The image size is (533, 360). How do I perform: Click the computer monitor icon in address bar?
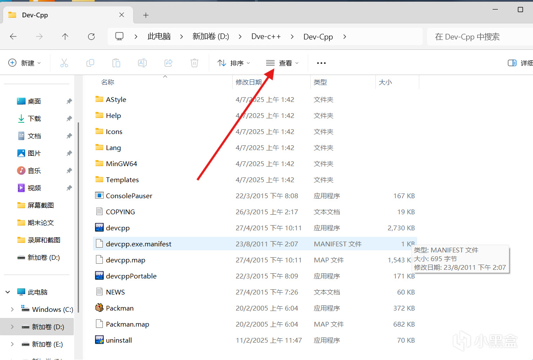[x=119, y=36]
